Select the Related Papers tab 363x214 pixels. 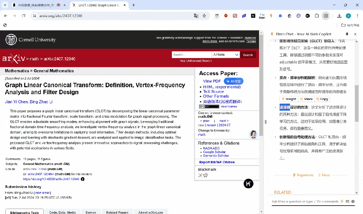(x=117, y=212)
